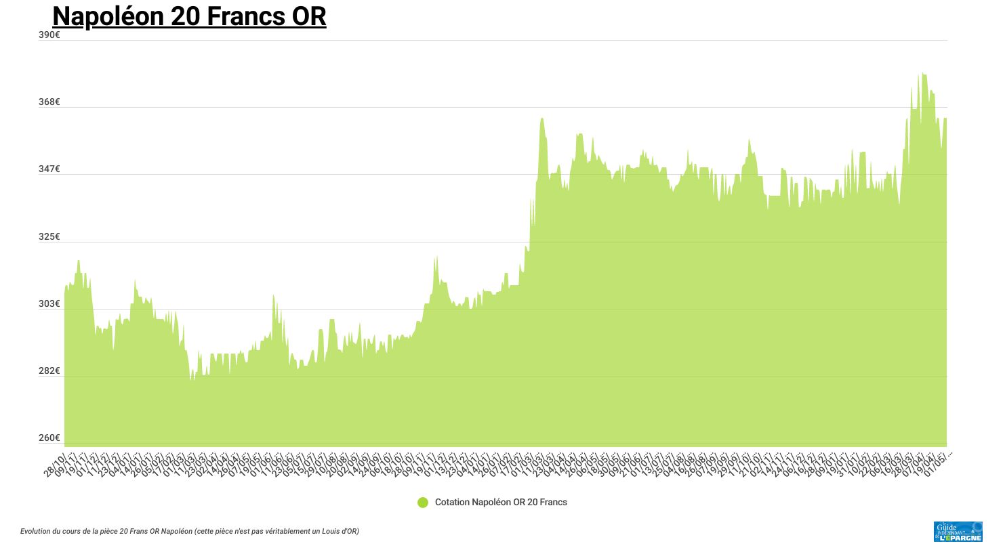Viewport: 1003px width, 552px height.
Task: Open the Napoléon 20 Francs OR title link
Action: tap(189, 16)
